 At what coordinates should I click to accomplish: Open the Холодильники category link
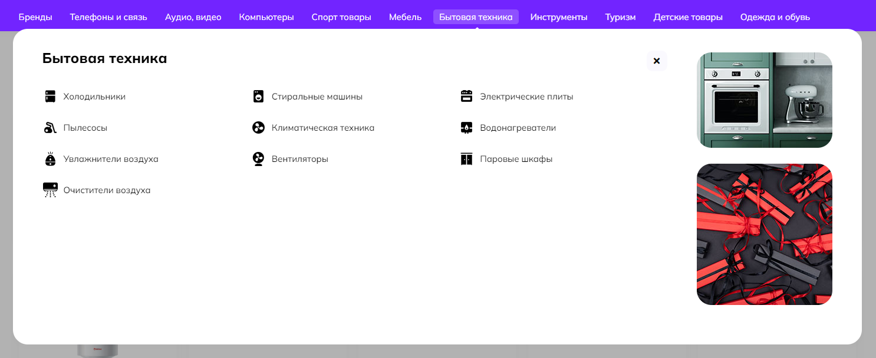[x=94, y=97]
